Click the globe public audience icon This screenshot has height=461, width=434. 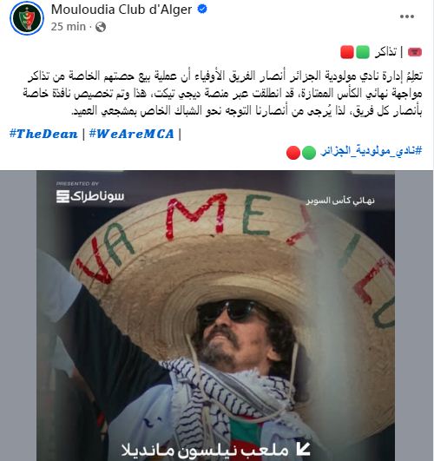point(101,27)
